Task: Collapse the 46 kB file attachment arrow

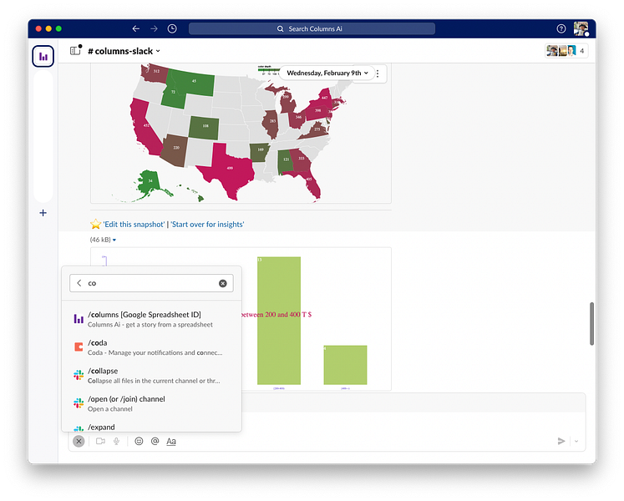Action: [114, 240]
